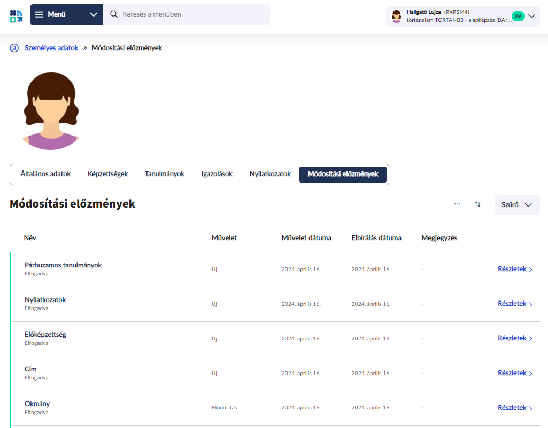Click the search magnifier icon
Screen dimensions: 548x428
[x=114, y=14]
